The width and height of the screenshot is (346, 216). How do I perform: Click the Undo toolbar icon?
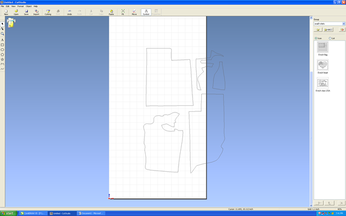coord(69,12)
